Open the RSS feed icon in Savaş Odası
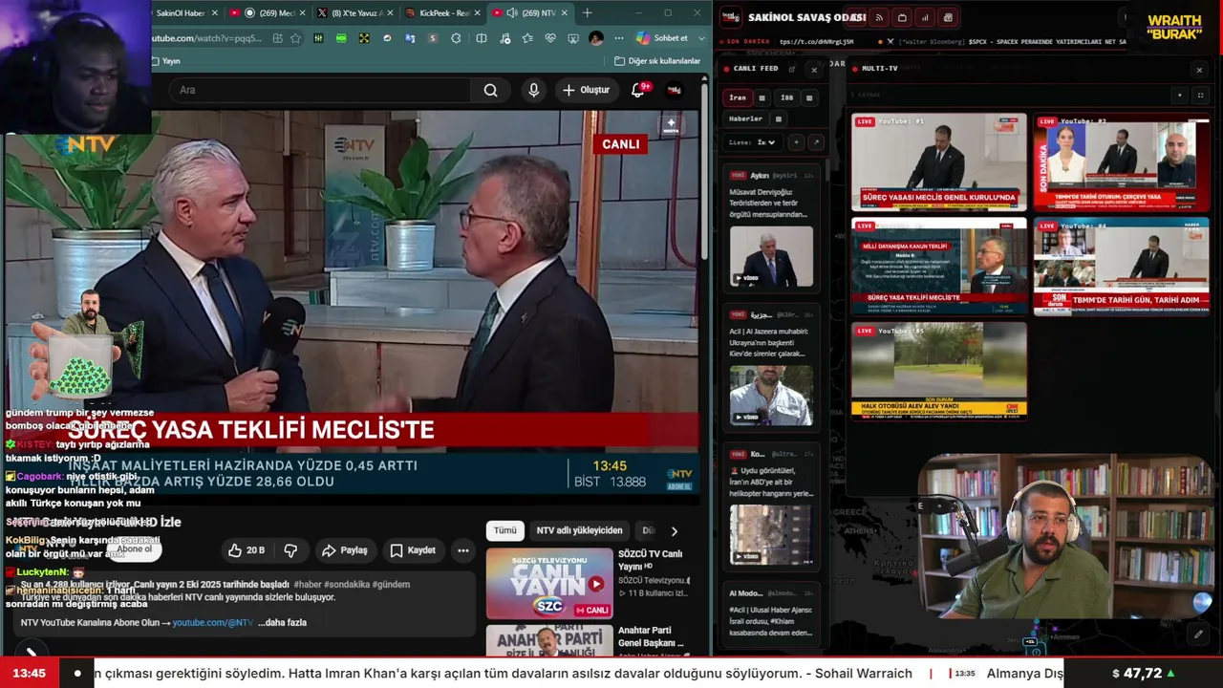 click(879, 17)
